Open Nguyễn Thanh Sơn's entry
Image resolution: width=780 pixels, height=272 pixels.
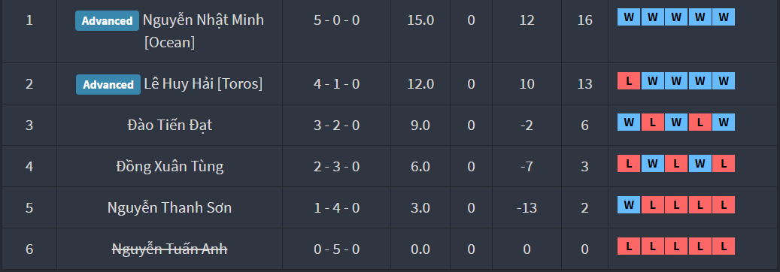(170, 207)
